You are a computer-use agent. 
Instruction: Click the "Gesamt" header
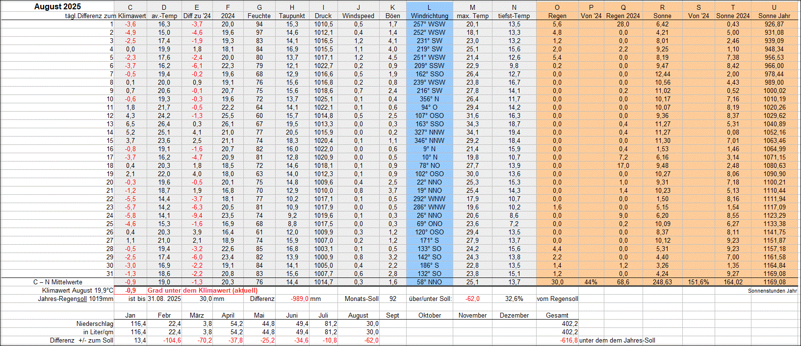(557, 315)
